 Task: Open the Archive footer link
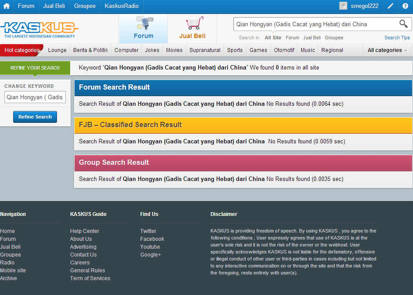click(8, 278)
